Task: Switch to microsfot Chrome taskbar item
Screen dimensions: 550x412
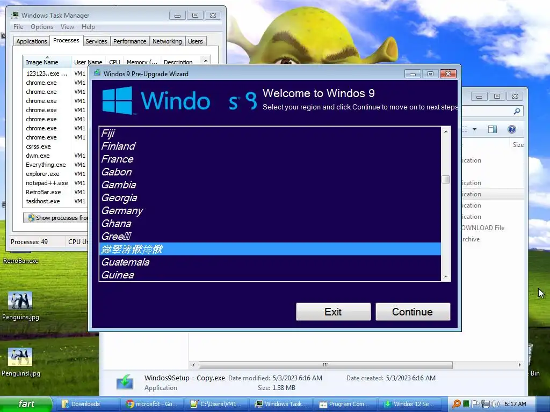Action: point(152,404)
